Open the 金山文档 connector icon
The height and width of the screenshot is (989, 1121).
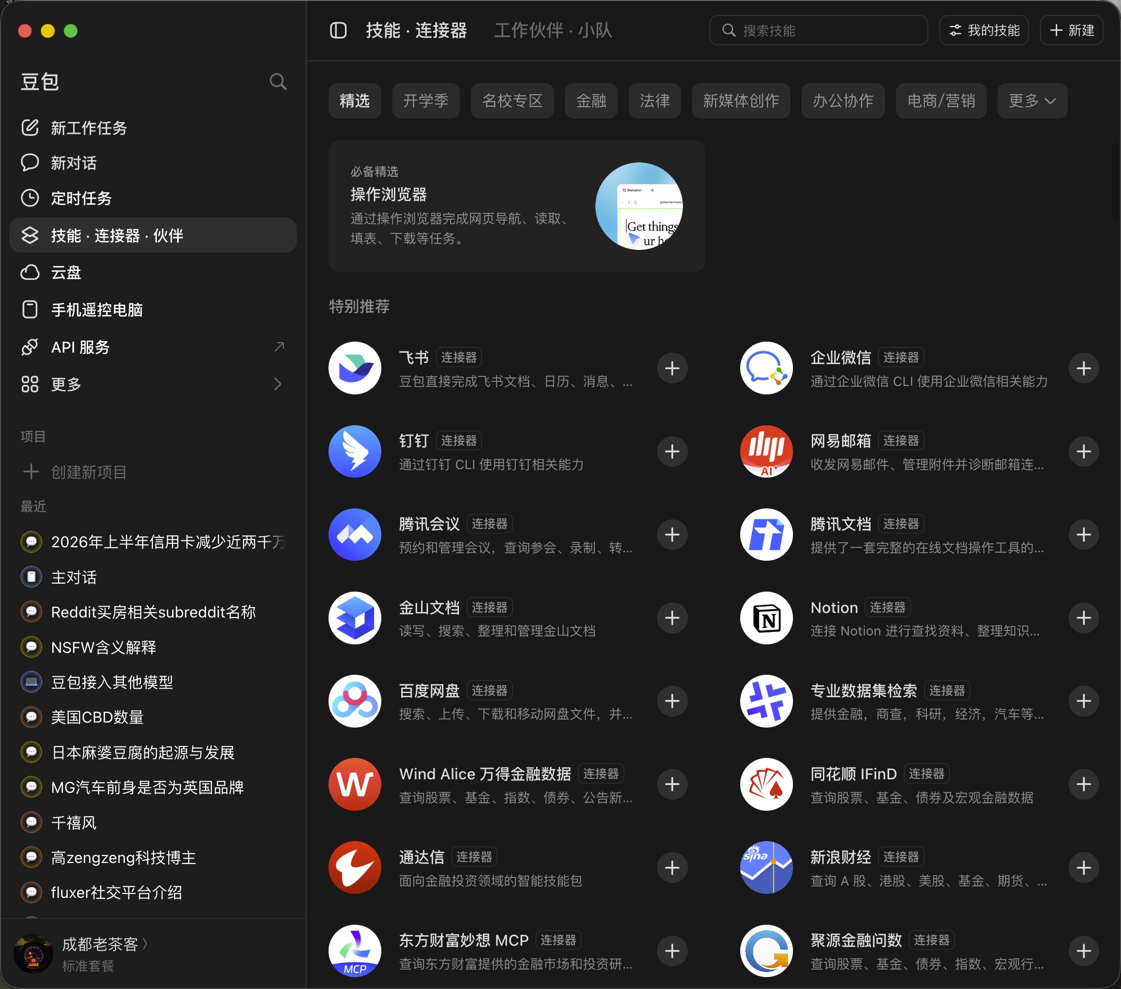[x=355, y=618]
